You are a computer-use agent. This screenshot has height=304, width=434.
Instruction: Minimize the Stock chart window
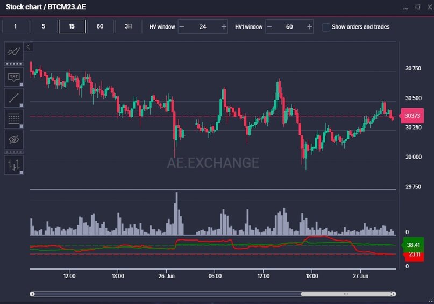[406, 8]
